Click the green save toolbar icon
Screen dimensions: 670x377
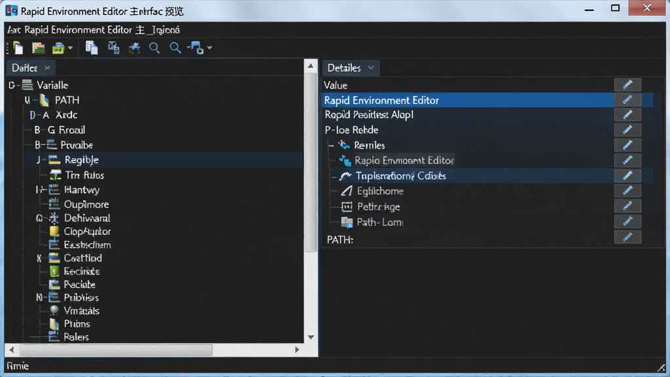click(x=58, y=48)
